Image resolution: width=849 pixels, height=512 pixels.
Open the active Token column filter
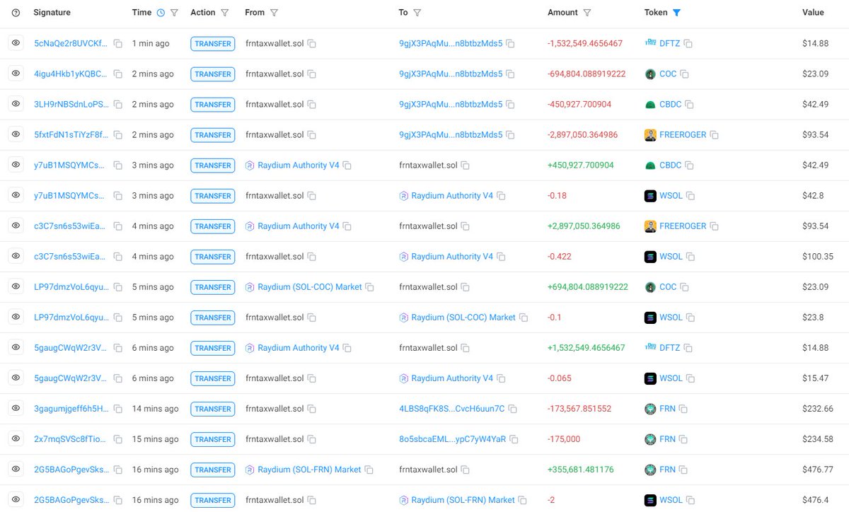click(x=676, y=13)
